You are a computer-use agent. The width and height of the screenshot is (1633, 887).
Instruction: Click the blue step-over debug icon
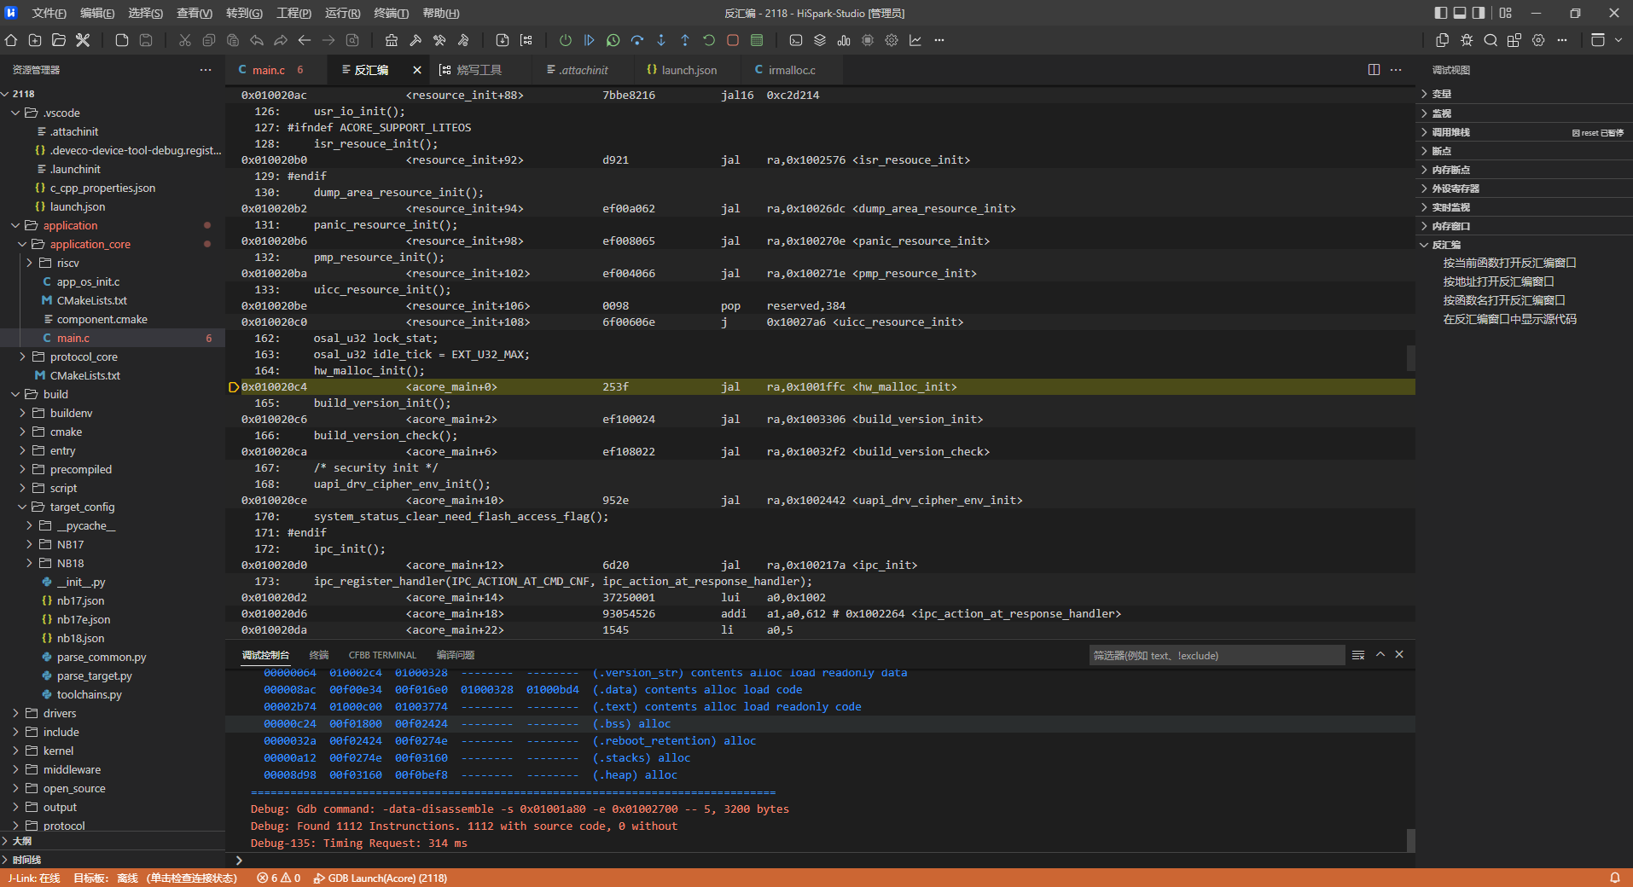pyautogui.click(x=637, y=40)
